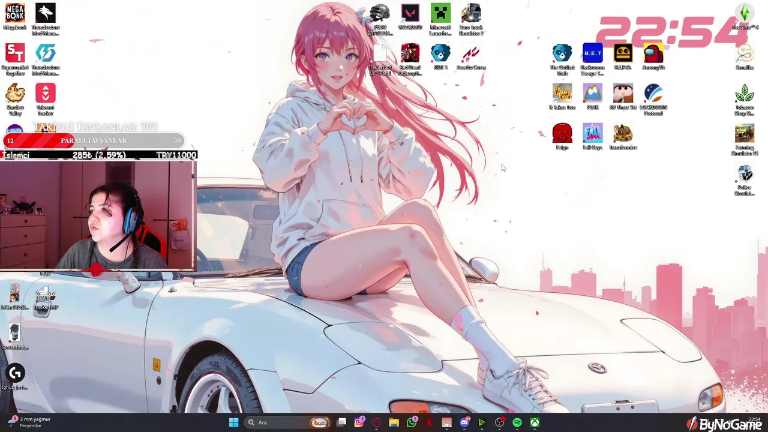The height and width of the screenshot is (432, 768).
Task: Select the RIDE 5 desktop icon
Action: pos(440,57)
